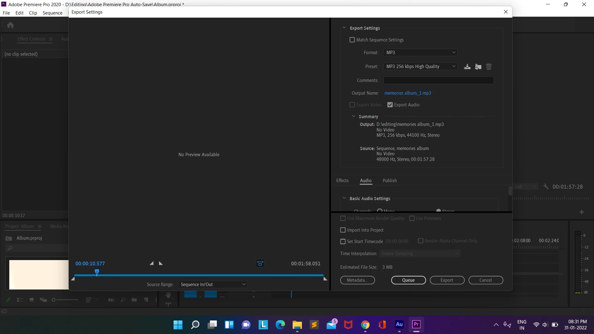Switch to the Publish tab
The image size is (594, 334).
pyautogui.click(x=390, y=181)
